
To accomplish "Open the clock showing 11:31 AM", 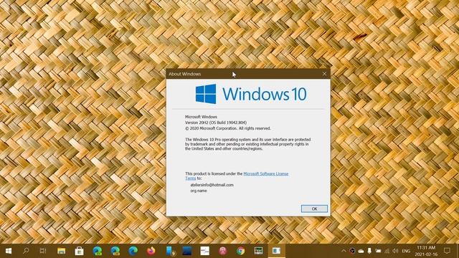I will tap(427, 251).
